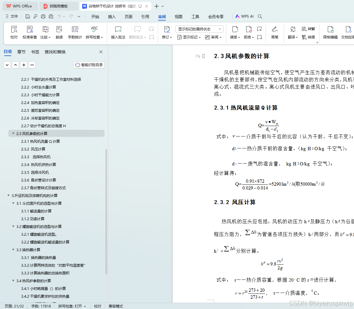
Task: Jump to 3.1.2 功率计算 in outline
Action: click(33, 219)
